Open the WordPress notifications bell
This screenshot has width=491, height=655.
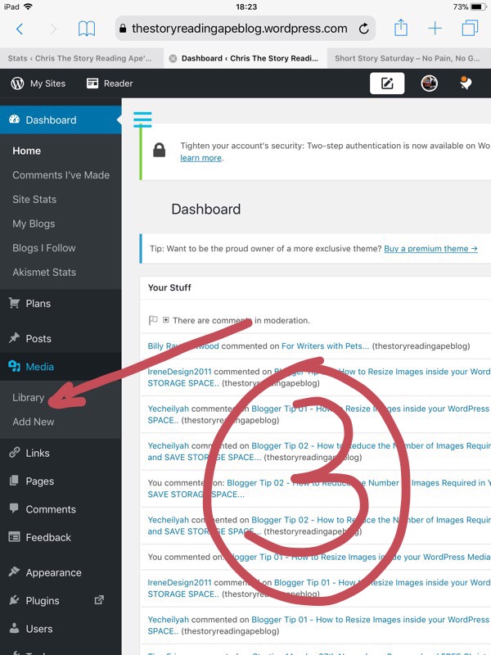[x=466, y=84]
